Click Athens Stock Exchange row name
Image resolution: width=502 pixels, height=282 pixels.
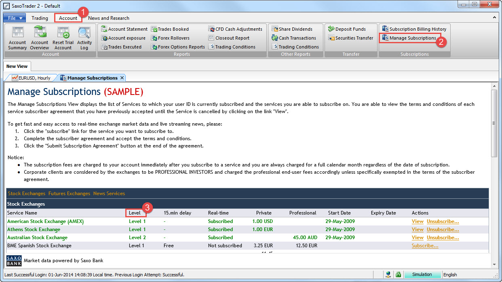click(x=34, y=229)
